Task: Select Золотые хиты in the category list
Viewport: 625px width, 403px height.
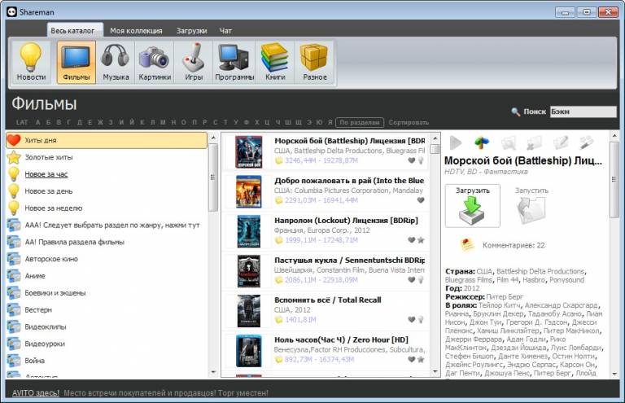Action: 107,157
